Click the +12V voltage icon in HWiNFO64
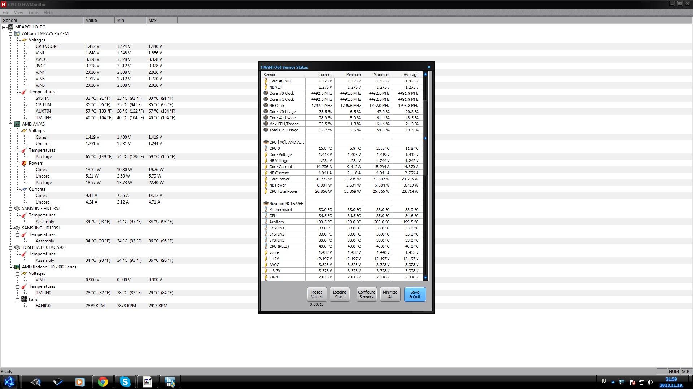The width and height of the screenshot is (693, 389). click(266, 259)
